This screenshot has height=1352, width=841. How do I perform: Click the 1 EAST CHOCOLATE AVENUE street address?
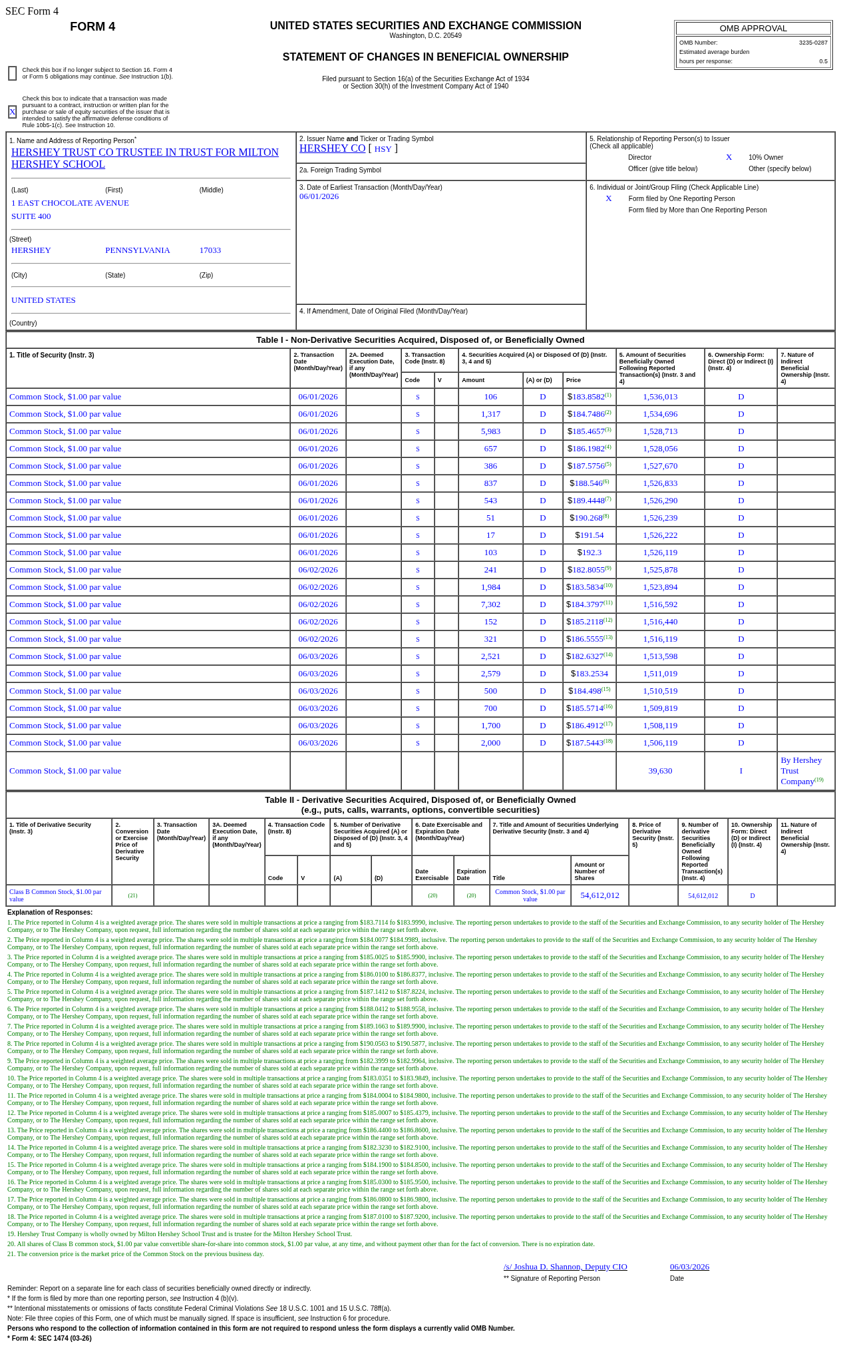tap(70, 203)
